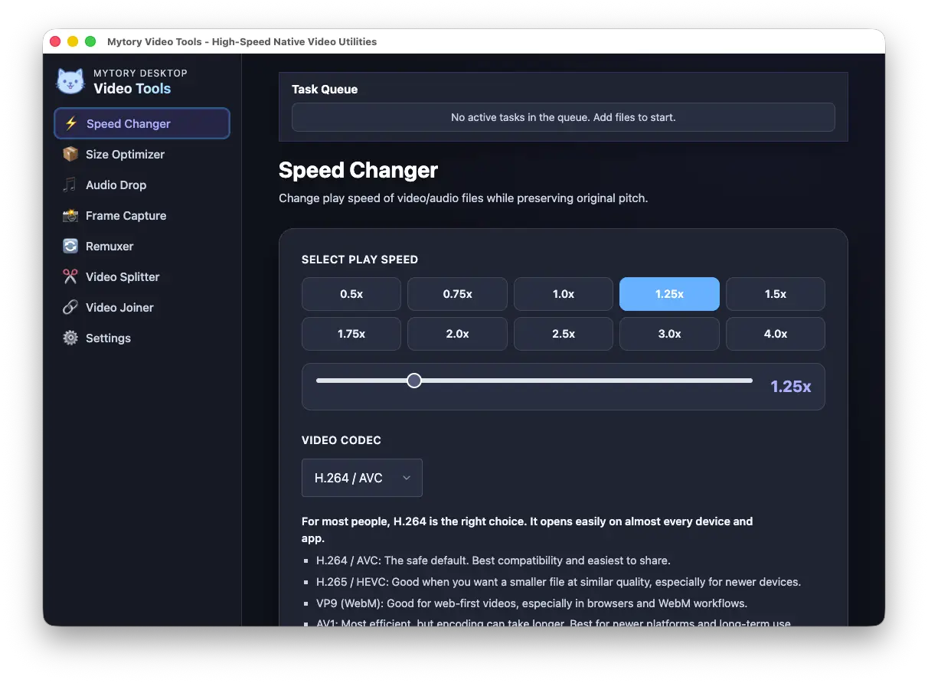Set speed to 2.0x
This screenshot has width=928, height=683.
(x=457, y=334)
